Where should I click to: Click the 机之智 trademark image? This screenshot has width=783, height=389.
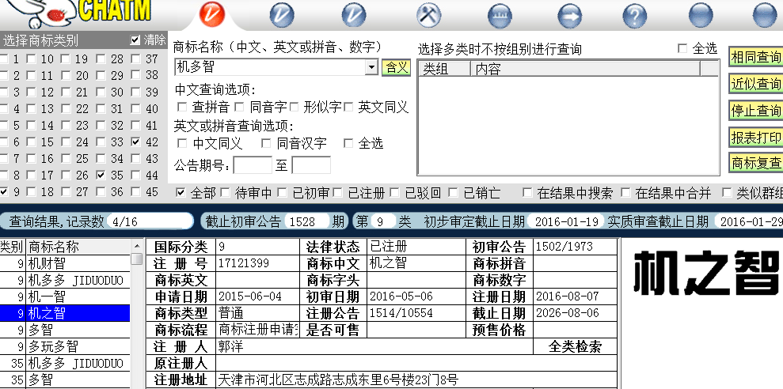[705, 272]
